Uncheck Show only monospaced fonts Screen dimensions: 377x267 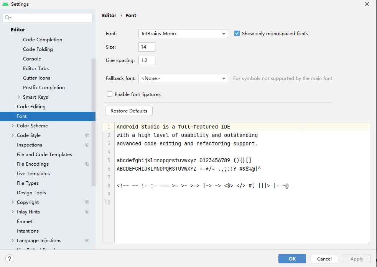click(237, 34)
